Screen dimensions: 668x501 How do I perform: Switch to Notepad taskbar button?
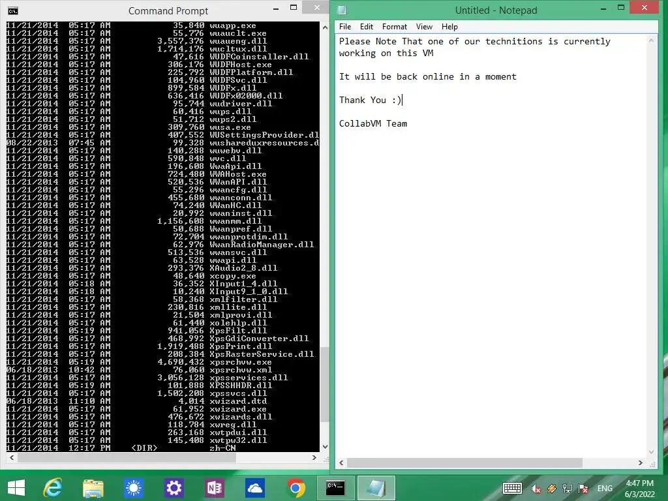[376, 488]
